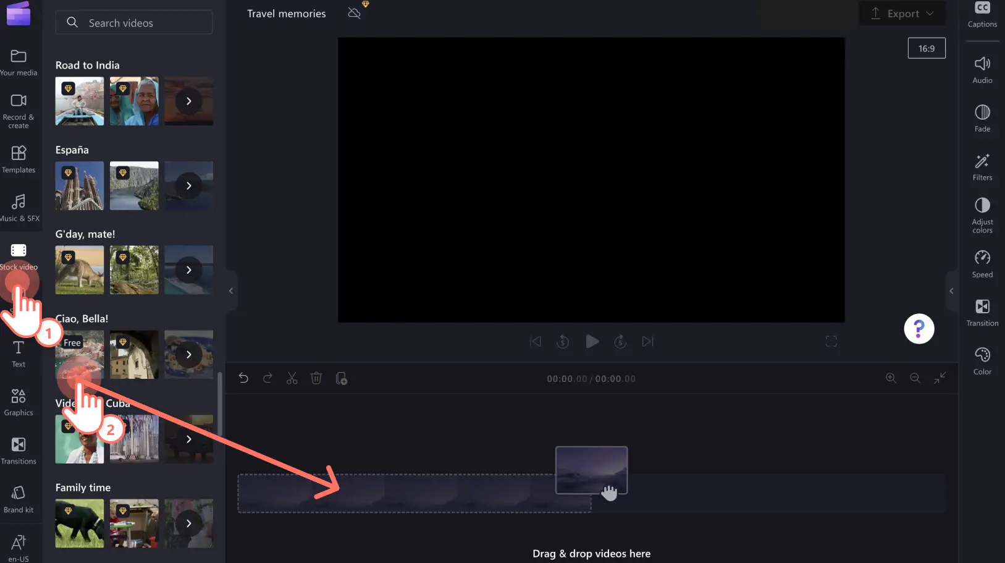Expand the Road to India collection
Screen dimensions: 1005x563
188,101
